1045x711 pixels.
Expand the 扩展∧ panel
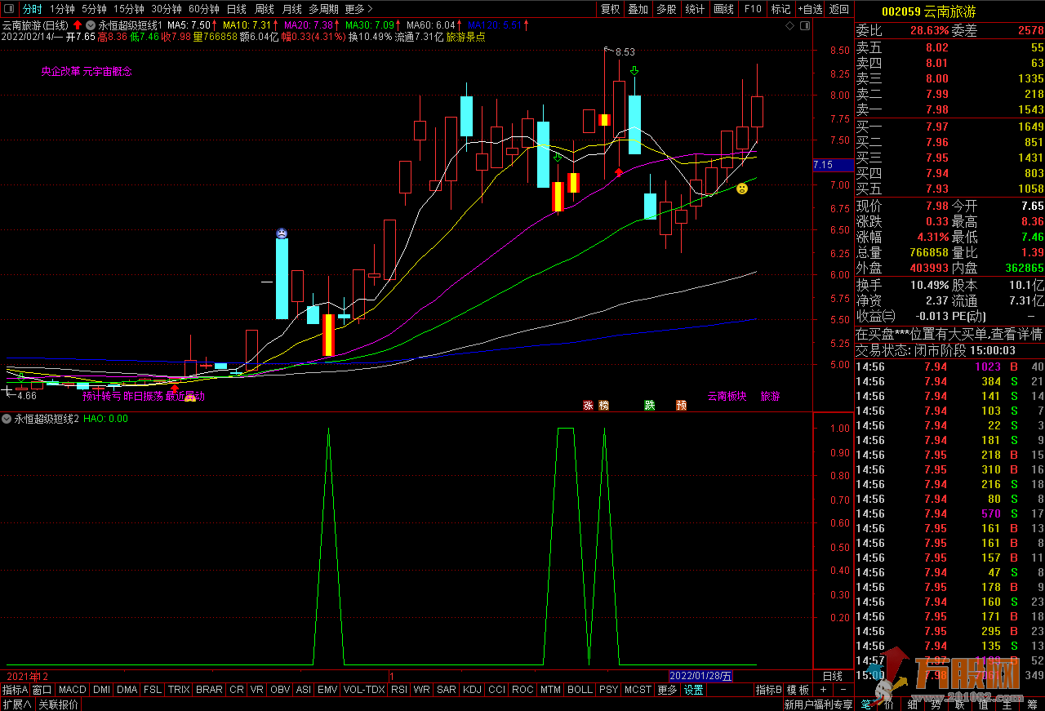click(x=16, y=704)
